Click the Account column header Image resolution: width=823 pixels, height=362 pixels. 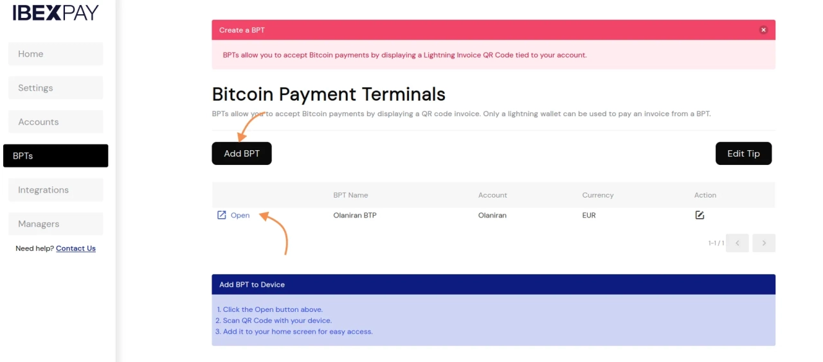click(x=493, y=195)
